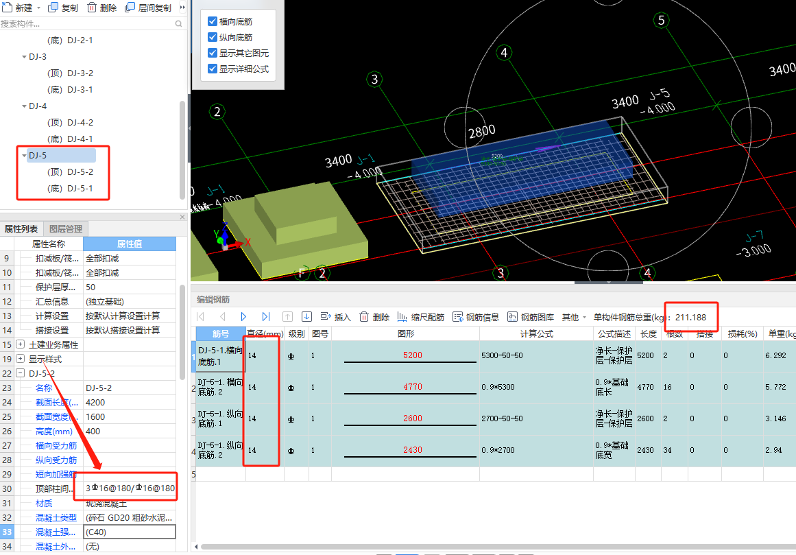796x555 pixels.
Task: Collapse the DJ-4 tree node
Action: tap(25, 106)
